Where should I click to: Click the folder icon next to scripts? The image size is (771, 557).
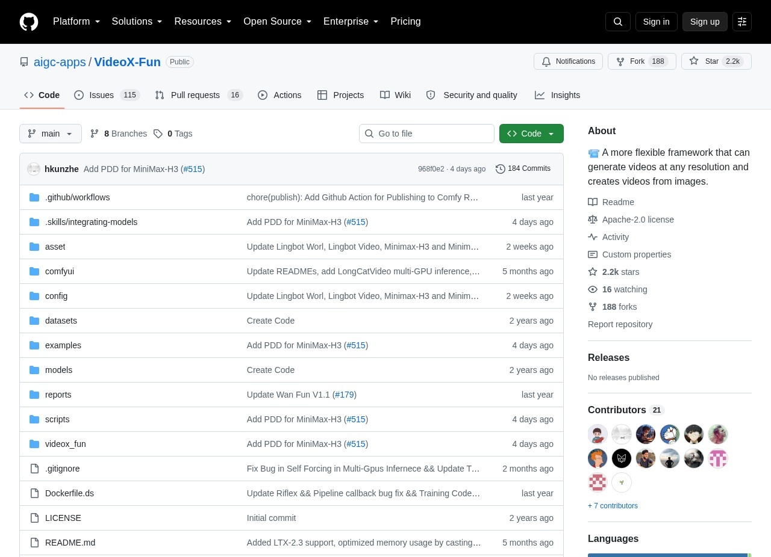[34, 419]
